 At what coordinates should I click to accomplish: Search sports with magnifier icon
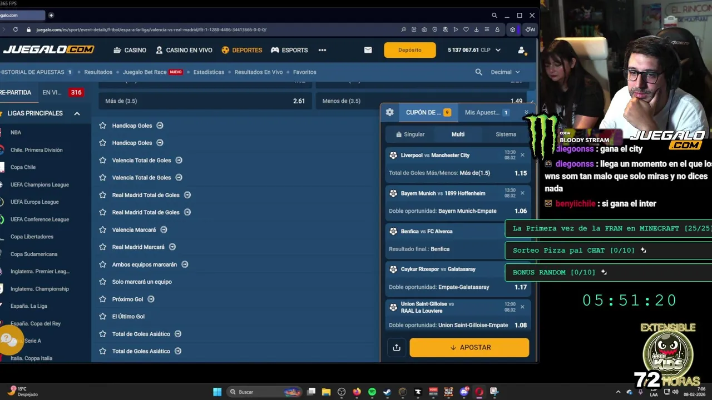(x=478, y=72)
